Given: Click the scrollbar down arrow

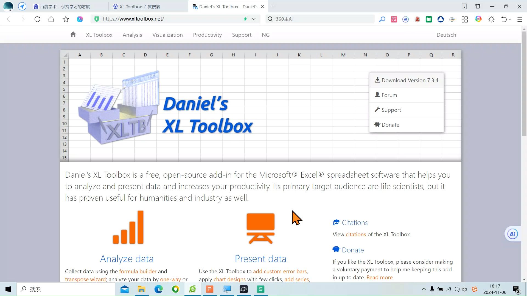Looking at the screenshot, I should [x=524, y=280].
